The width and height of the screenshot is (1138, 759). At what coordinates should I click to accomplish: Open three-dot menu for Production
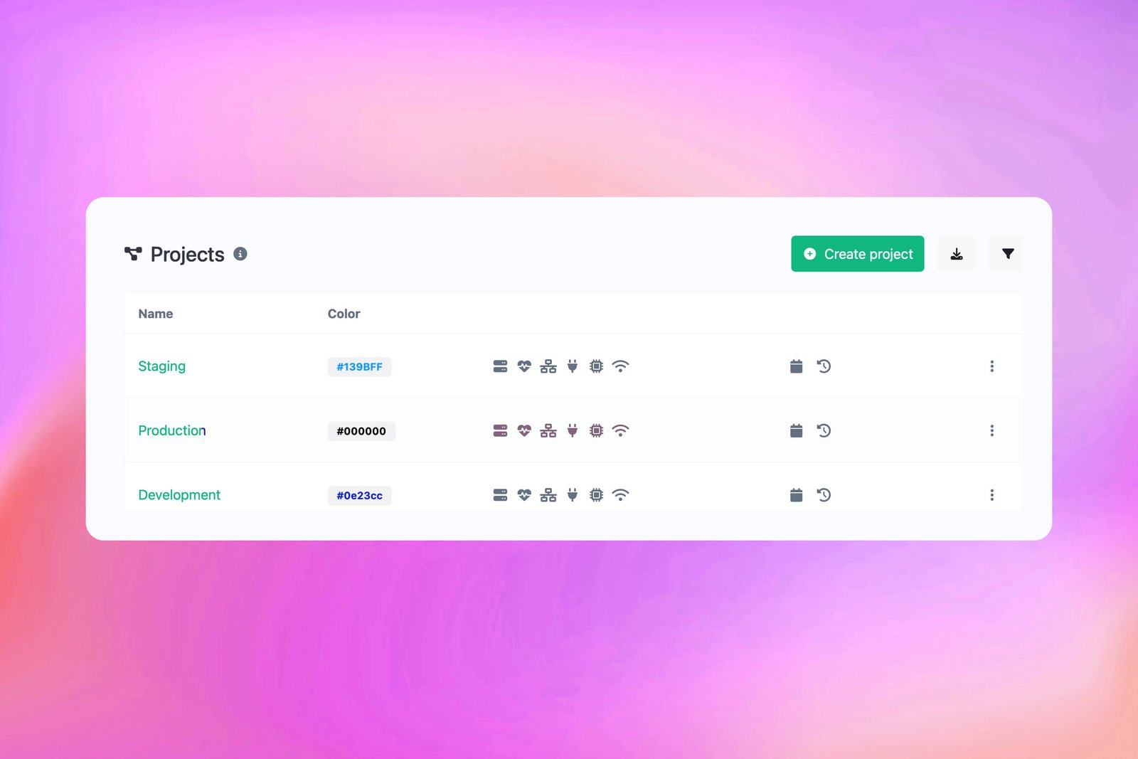click(x=991, y=430)
